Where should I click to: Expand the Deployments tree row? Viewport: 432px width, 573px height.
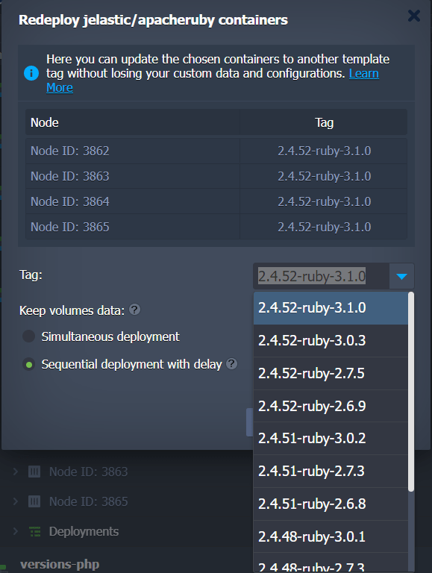(x=16, y=531)
